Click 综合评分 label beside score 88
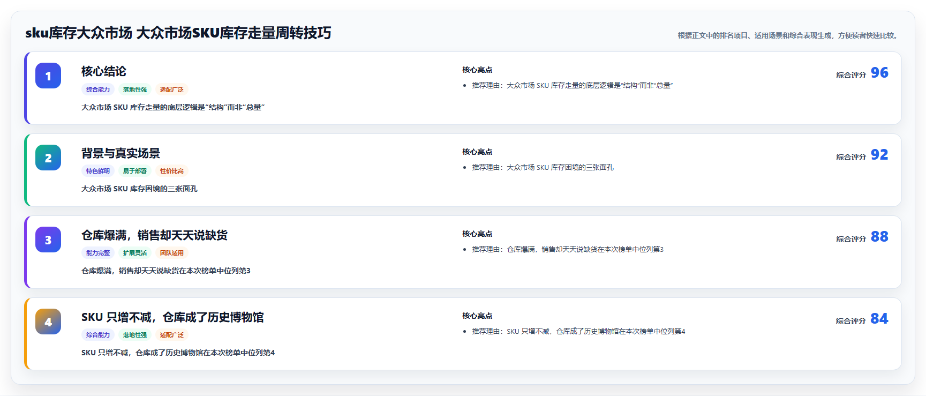This screenshot has height=396, width=926. point(851,239)
